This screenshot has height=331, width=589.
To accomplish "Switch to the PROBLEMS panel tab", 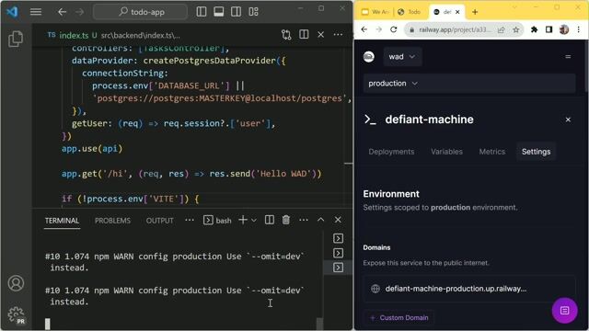I will (112, 221).
